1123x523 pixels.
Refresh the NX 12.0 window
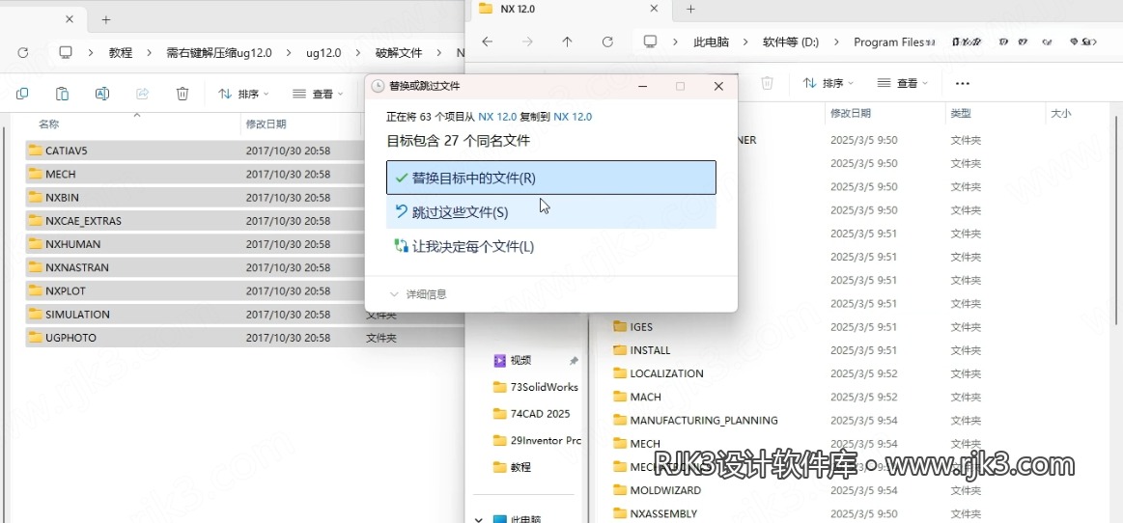[x=607, y=41]
